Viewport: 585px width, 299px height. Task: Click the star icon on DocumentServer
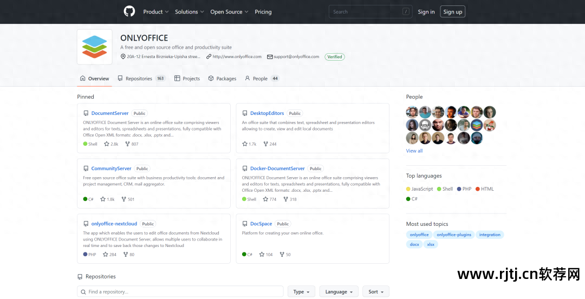point(107,144)
